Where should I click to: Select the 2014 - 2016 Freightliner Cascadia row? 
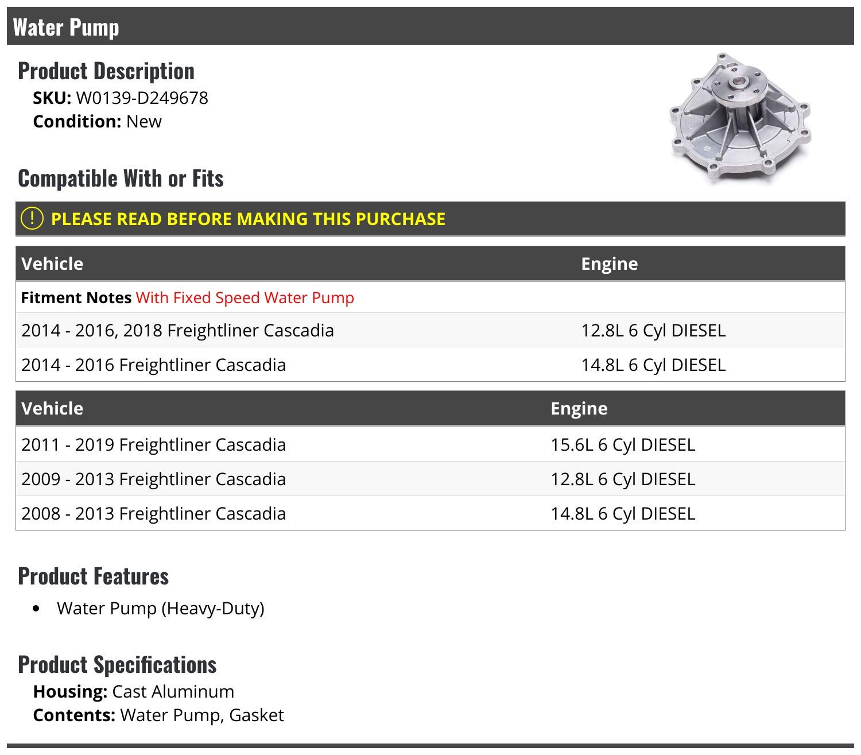(x=153, y=365)
